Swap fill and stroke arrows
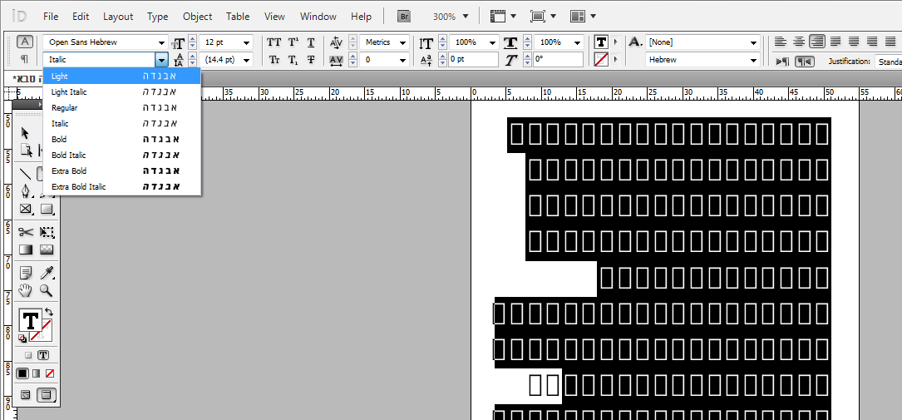This screenshot has height=420, width=902. [x=49, y=311]
